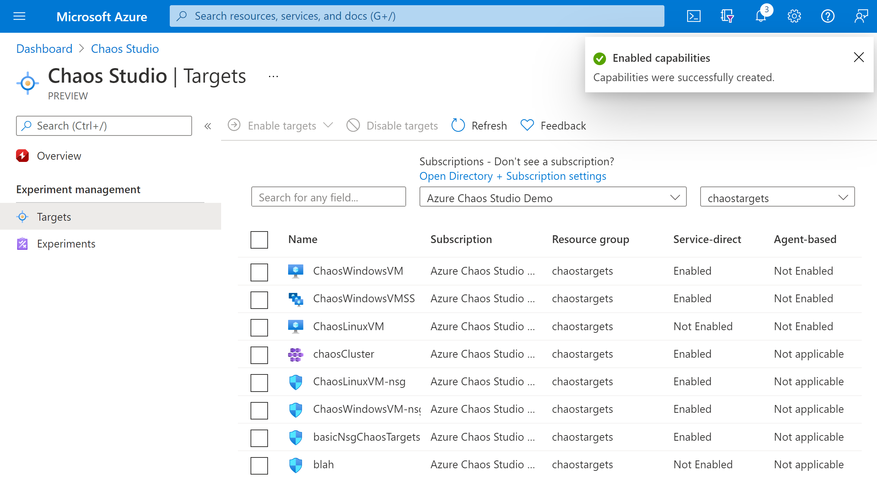Click the Overview section icon

click(22, 156)
